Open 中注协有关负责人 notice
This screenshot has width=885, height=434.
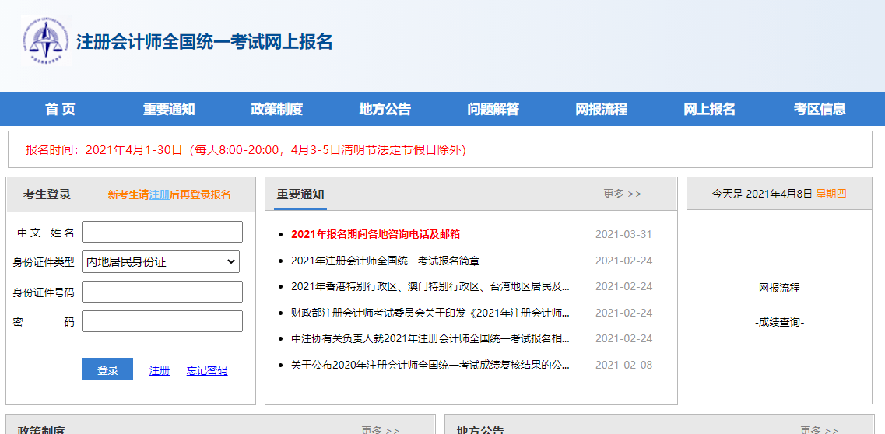430,338
